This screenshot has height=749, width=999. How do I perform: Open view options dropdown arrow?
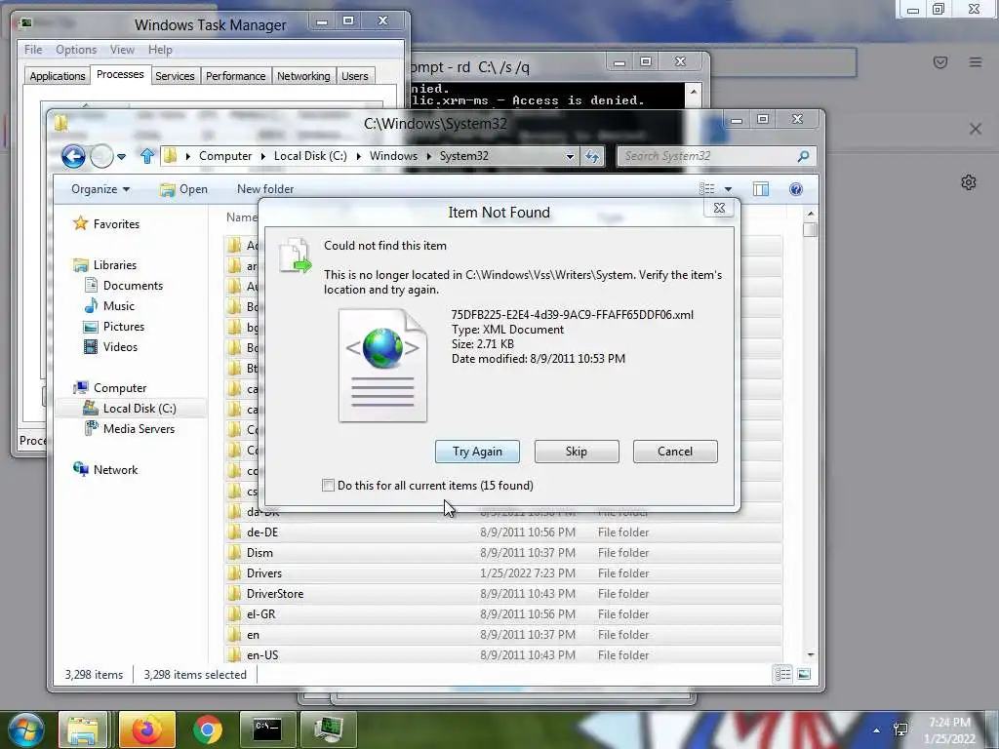pos(728,189)
